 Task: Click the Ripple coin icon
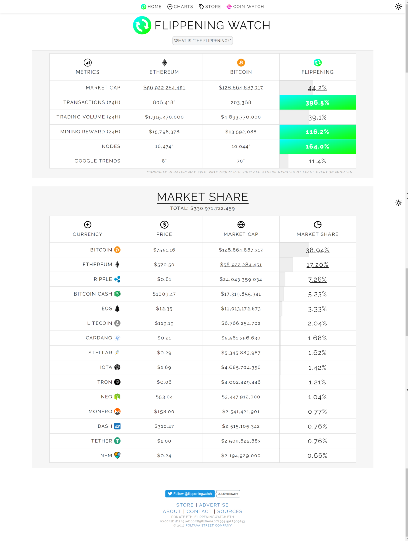point(117,279)
